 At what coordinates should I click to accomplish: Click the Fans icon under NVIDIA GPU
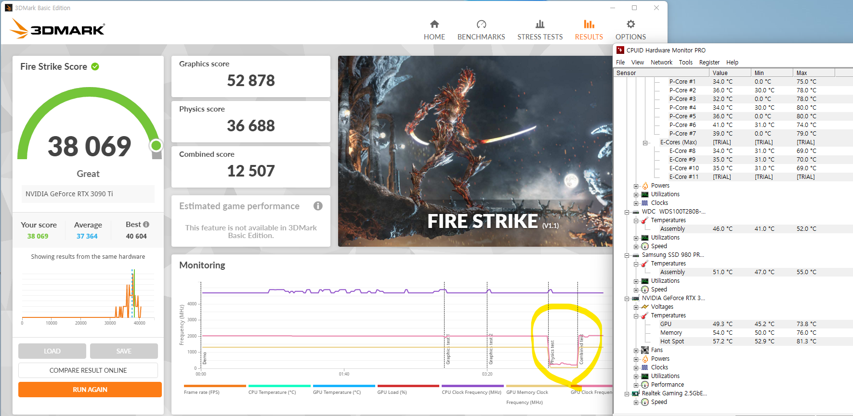point(645,350)
